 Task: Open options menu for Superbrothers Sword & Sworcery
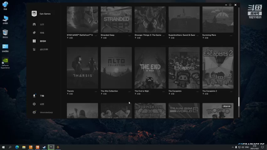pyautogui.click(x=197, y=36)
